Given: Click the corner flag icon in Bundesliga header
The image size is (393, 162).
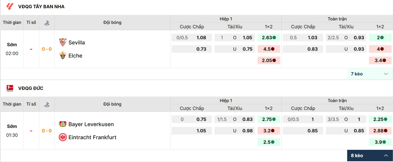Looking at the screenshot, I should (47, 104).
